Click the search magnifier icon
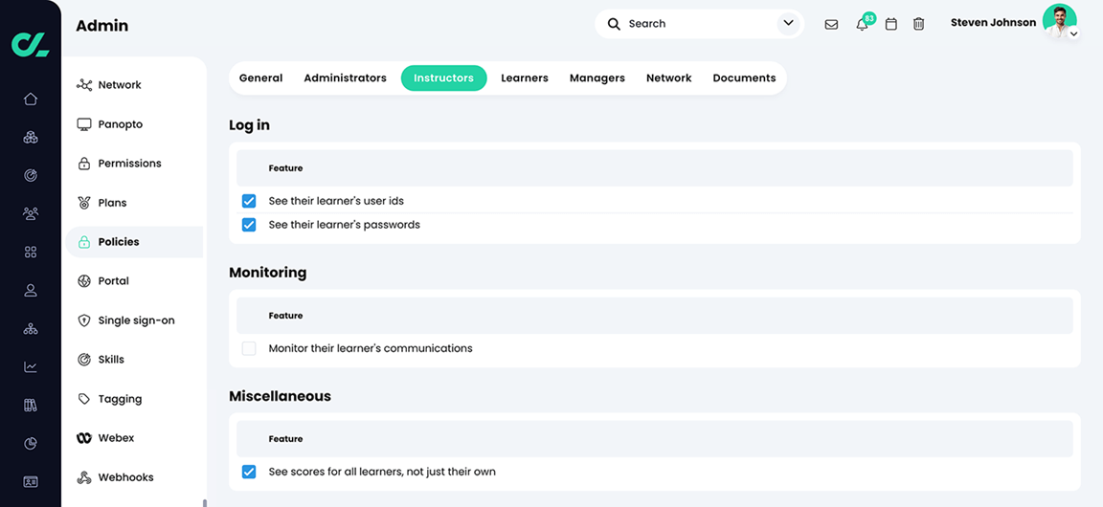Image resolution: width=1103 pixels, height=507 pixels. click(614, 24)
